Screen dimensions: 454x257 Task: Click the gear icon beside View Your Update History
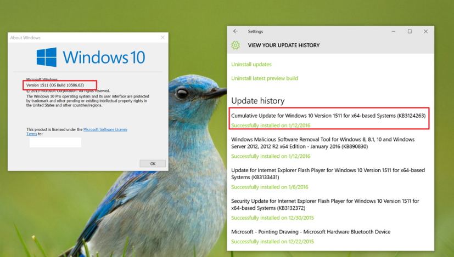point(236,45)
